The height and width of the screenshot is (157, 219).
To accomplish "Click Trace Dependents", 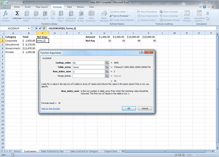I will (148, 16).
